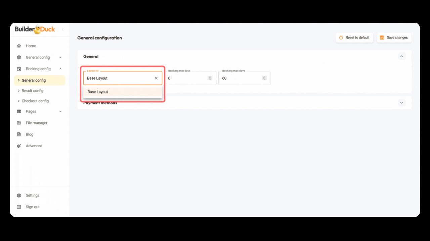Collapse the General section
430x241 pixels.
pos(401,57)
